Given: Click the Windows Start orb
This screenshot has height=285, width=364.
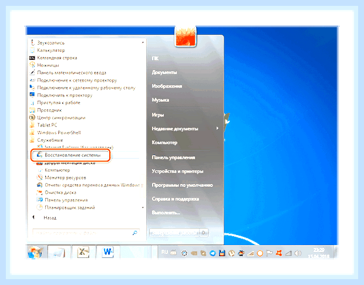Looking at the screenshot, I should 35,252.
